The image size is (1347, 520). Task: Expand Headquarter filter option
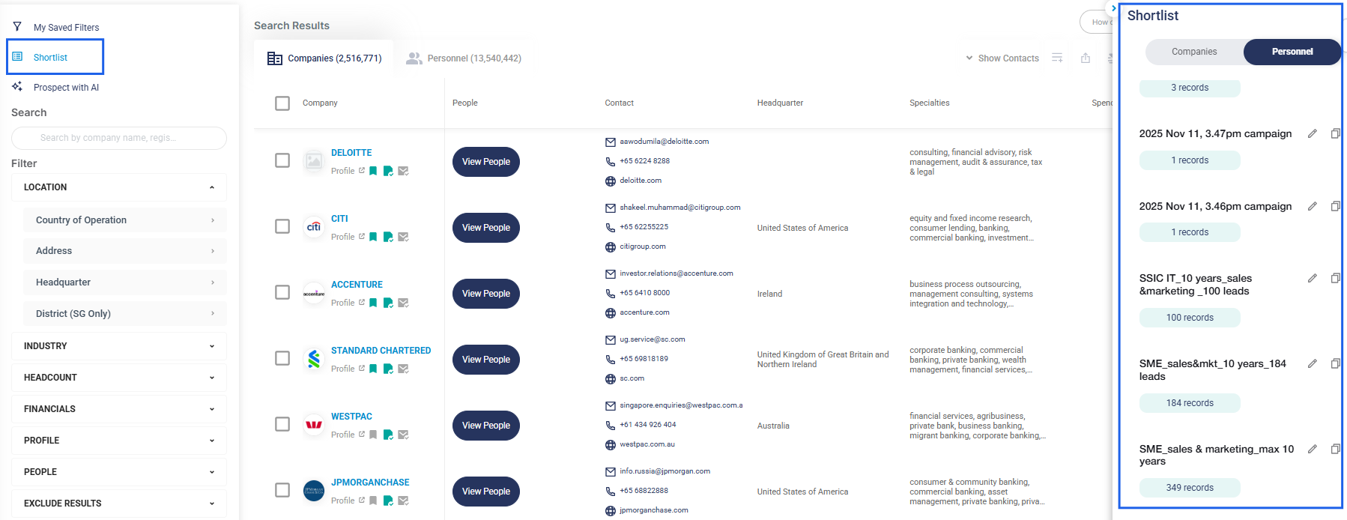click(x=124, y=282)
